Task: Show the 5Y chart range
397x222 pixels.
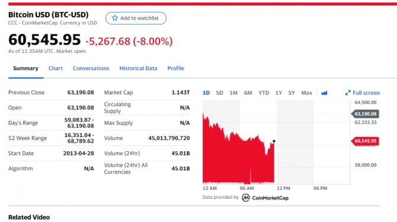Action: (292, 93)
